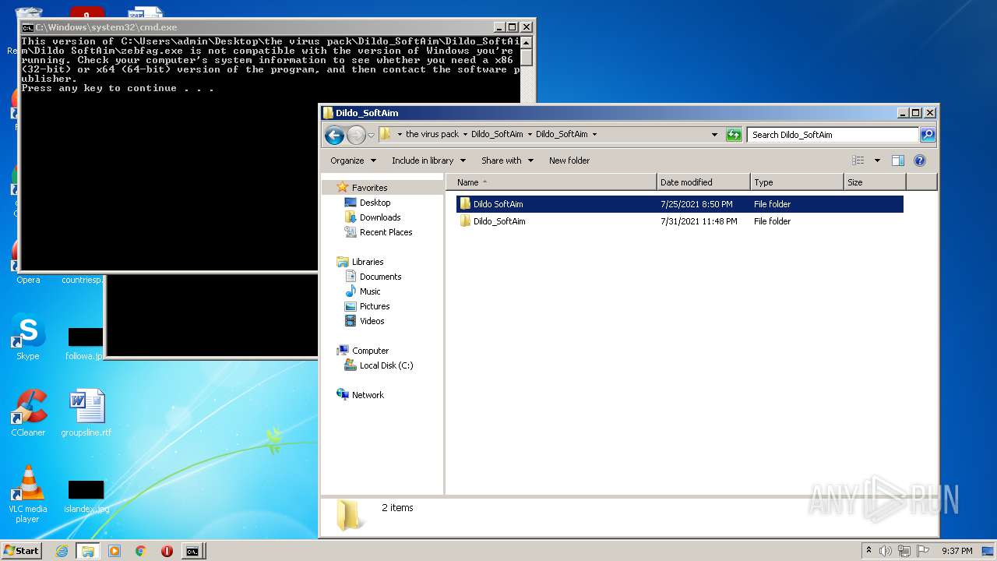
Task: Select the VLC media player desktop shortcut
Action: [28, 494]
